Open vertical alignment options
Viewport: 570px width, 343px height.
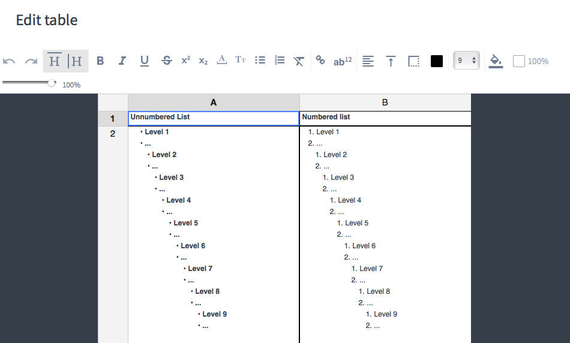(391, 61)
